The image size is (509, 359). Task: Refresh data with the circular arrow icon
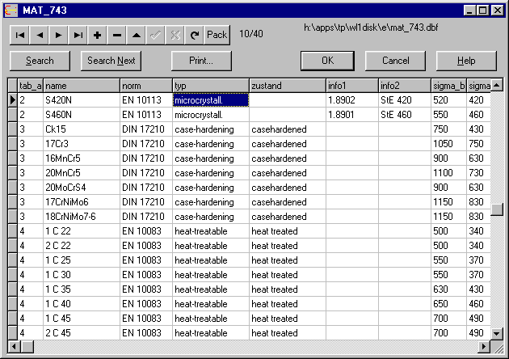point(194,35)
